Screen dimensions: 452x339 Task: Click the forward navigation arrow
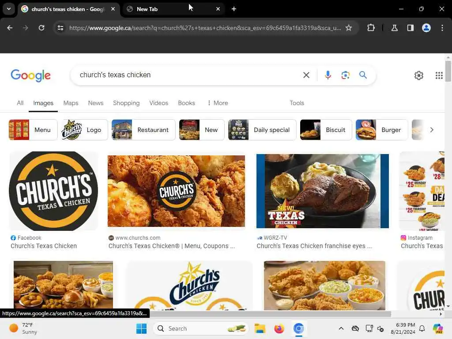[25, 28]
